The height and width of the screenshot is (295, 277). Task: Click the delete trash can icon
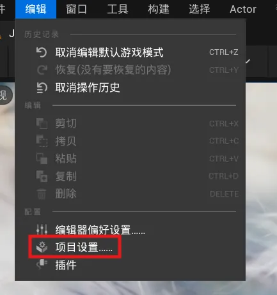[42, 194]
